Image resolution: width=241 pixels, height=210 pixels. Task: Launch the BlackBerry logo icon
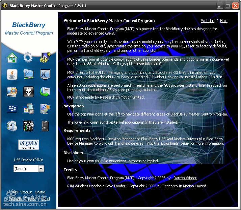pyautogui.click(x=12, y=109)
